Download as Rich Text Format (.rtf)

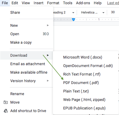tap(86, 74)
